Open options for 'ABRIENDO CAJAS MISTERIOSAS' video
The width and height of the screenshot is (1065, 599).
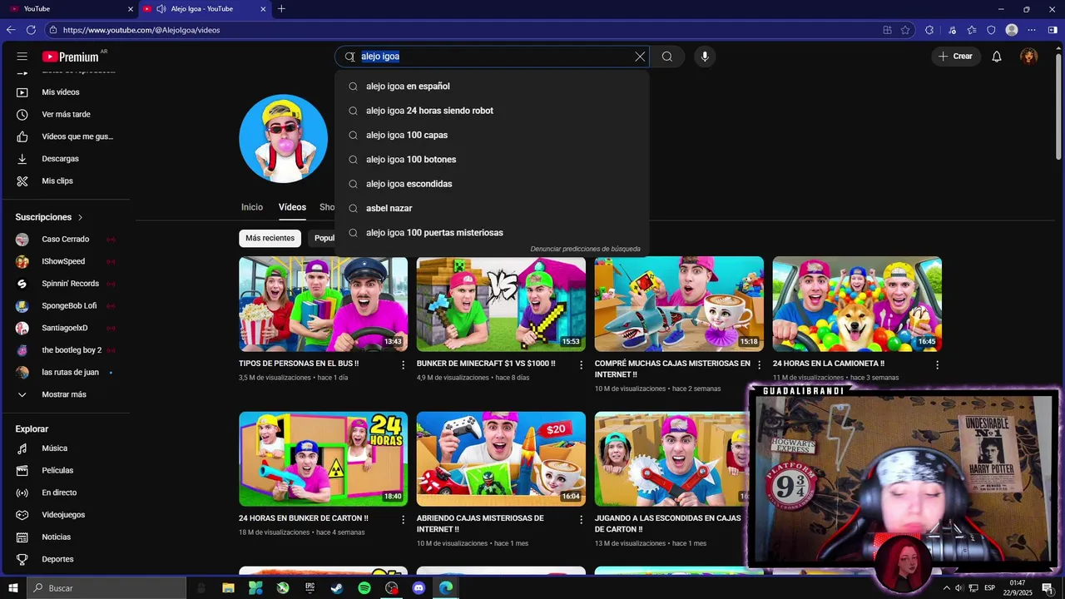(582, 519)
